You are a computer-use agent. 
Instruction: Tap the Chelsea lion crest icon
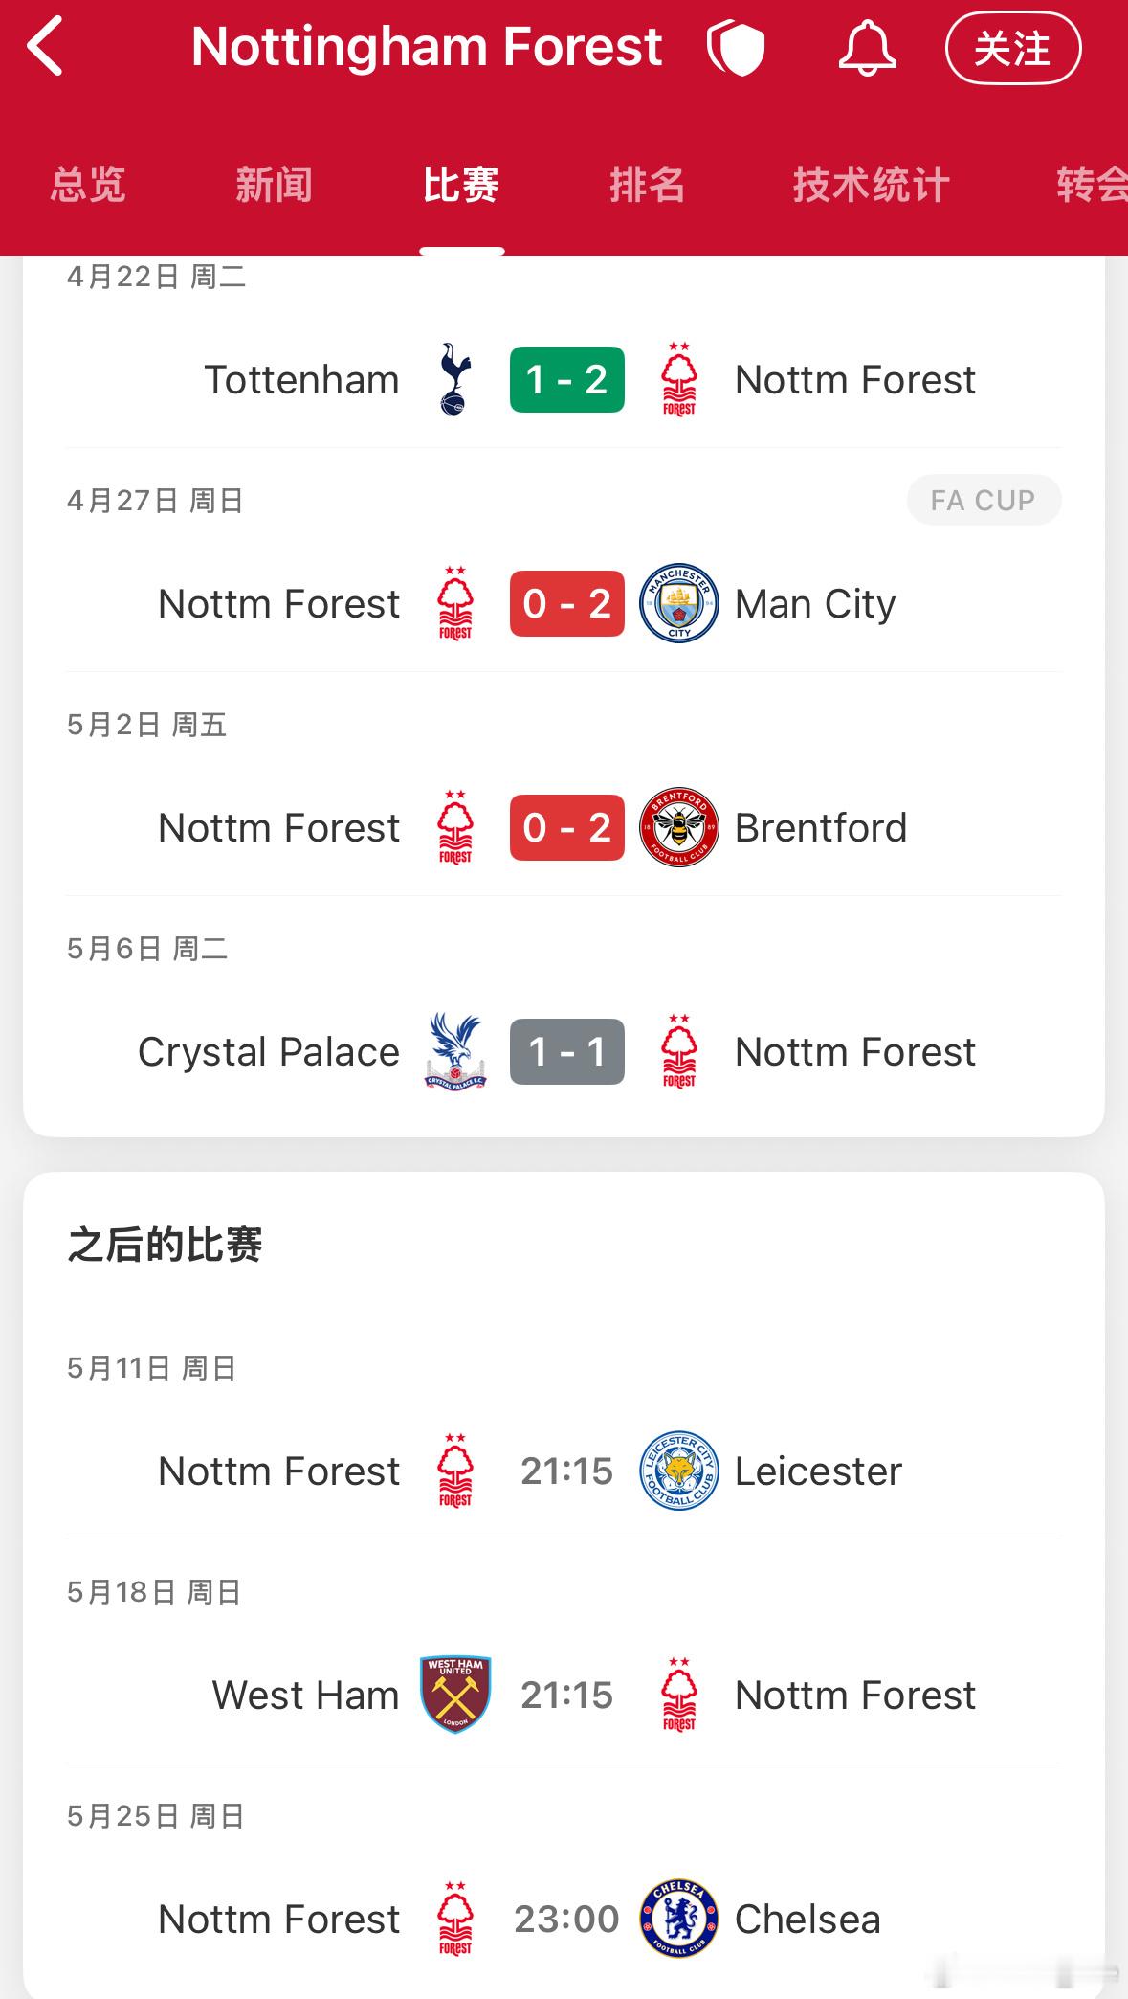click(x=679, y=1919)
